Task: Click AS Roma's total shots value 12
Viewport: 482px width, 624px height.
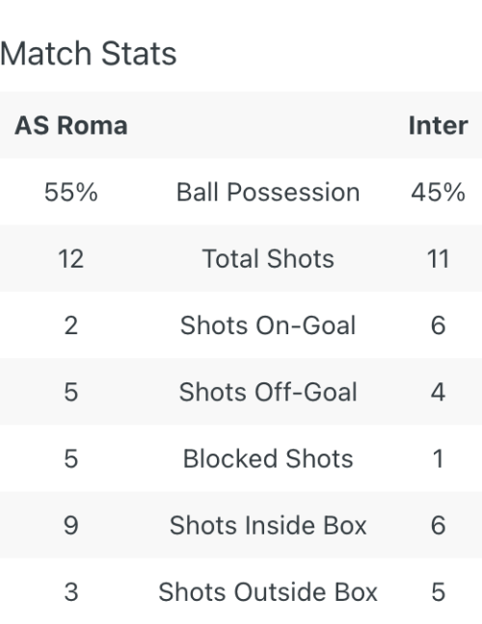Action: point(71,259)
